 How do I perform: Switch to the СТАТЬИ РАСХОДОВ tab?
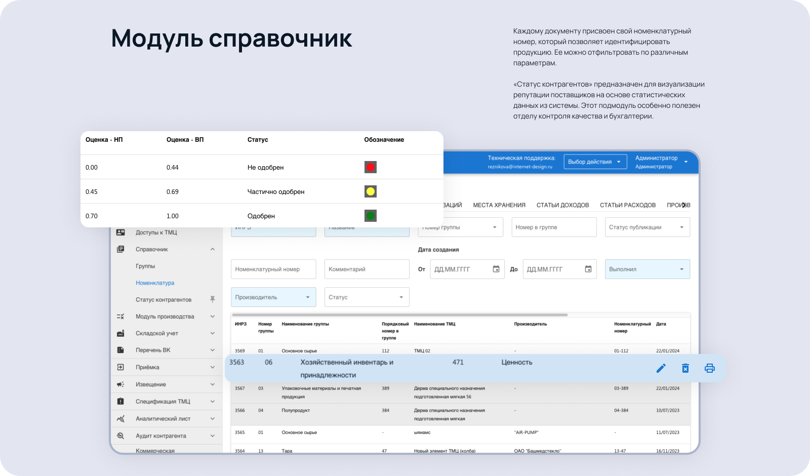pos(627,205)
